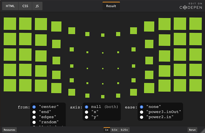The width and height of the screenshot is (205, 133).
Task: Switch to the CSS tab
Action: [x=25, y=6]
